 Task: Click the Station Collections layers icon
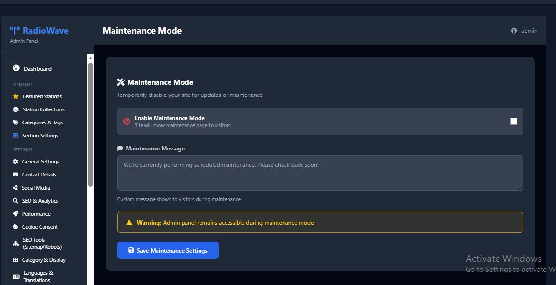click(16, 109)
